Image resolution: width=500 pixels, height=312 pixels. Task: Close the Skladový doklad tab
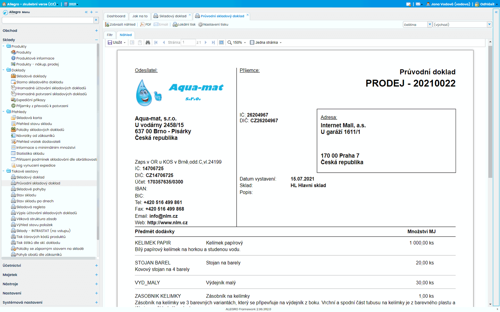coord(190,15)
